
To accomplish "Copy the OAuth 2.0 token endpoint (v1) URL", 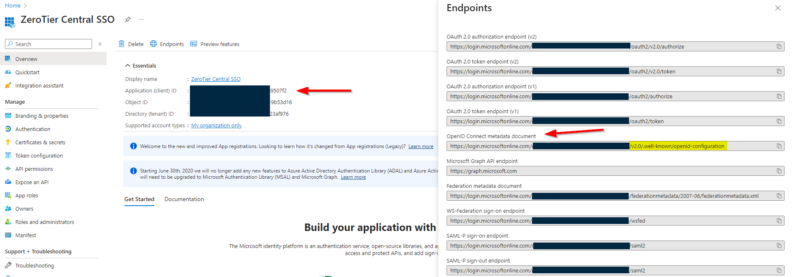I will click(x=779, y=121).
